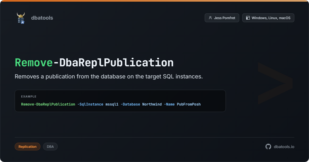Image resolution: width=309 pixels, height=162 pixels.
Task: Click the -Database parameter in example
Action: [x=130, y=104]
